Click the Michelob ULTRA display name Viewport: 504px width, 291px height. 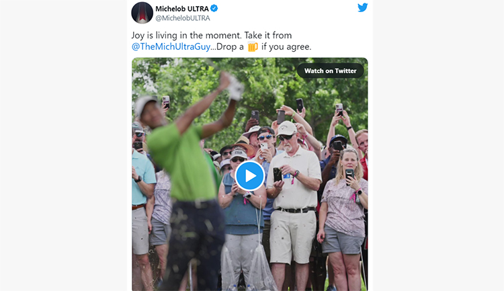[x=182, y=9]
